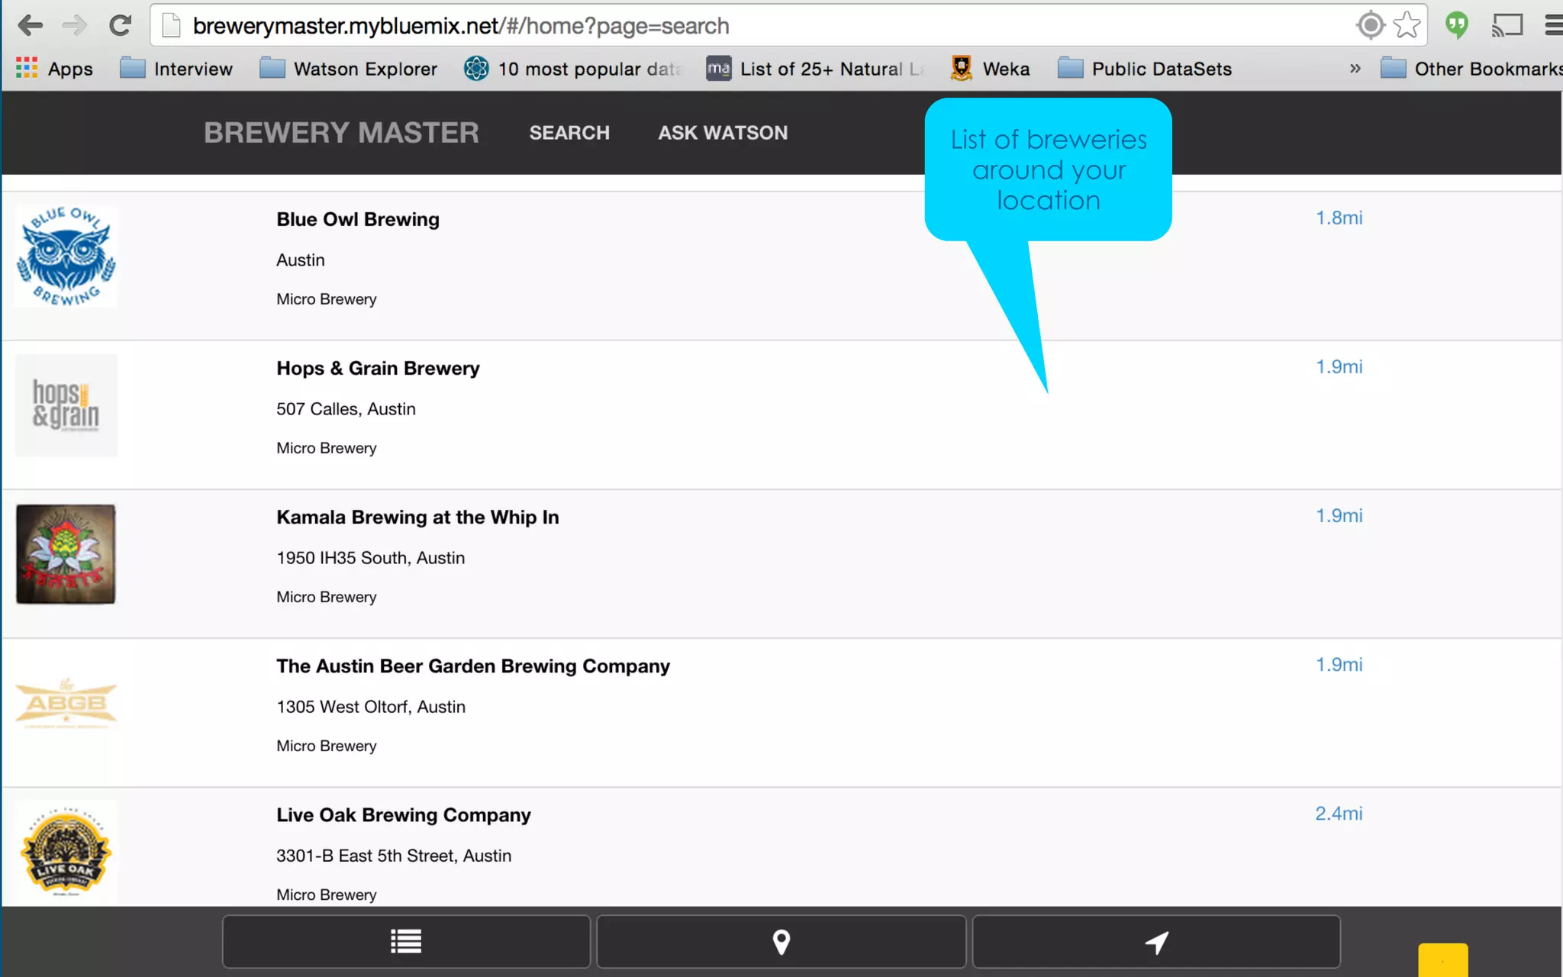Open the Hops & Grain Brewery listing title
The image size is (1563, 977).
[378, 369]
